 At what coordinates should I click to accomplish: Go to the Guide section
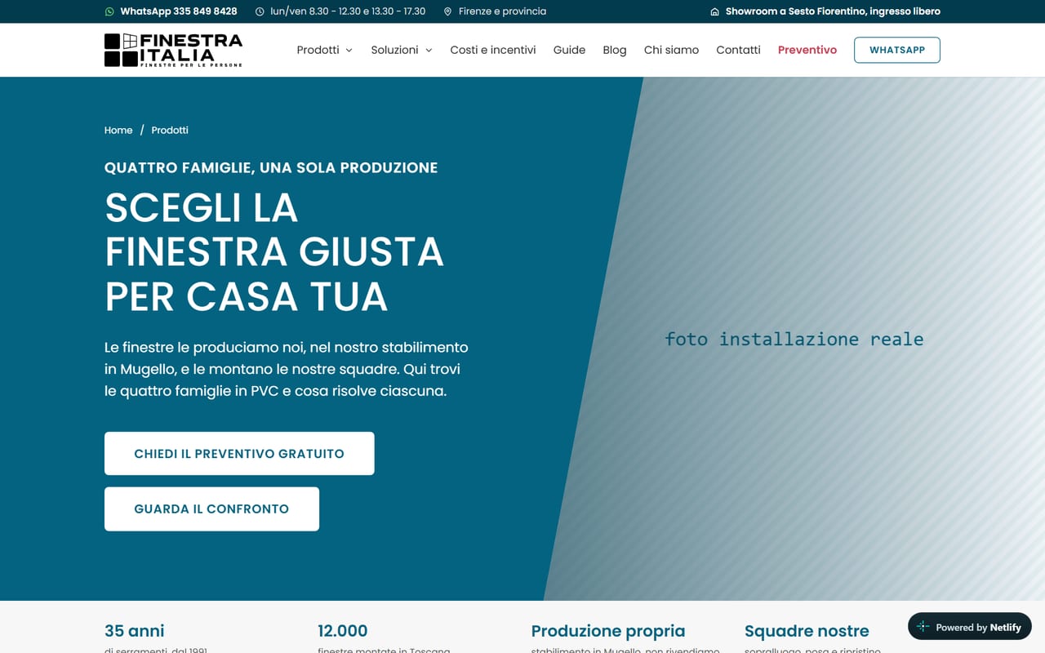pyautogui.click(x=569, y=50)
